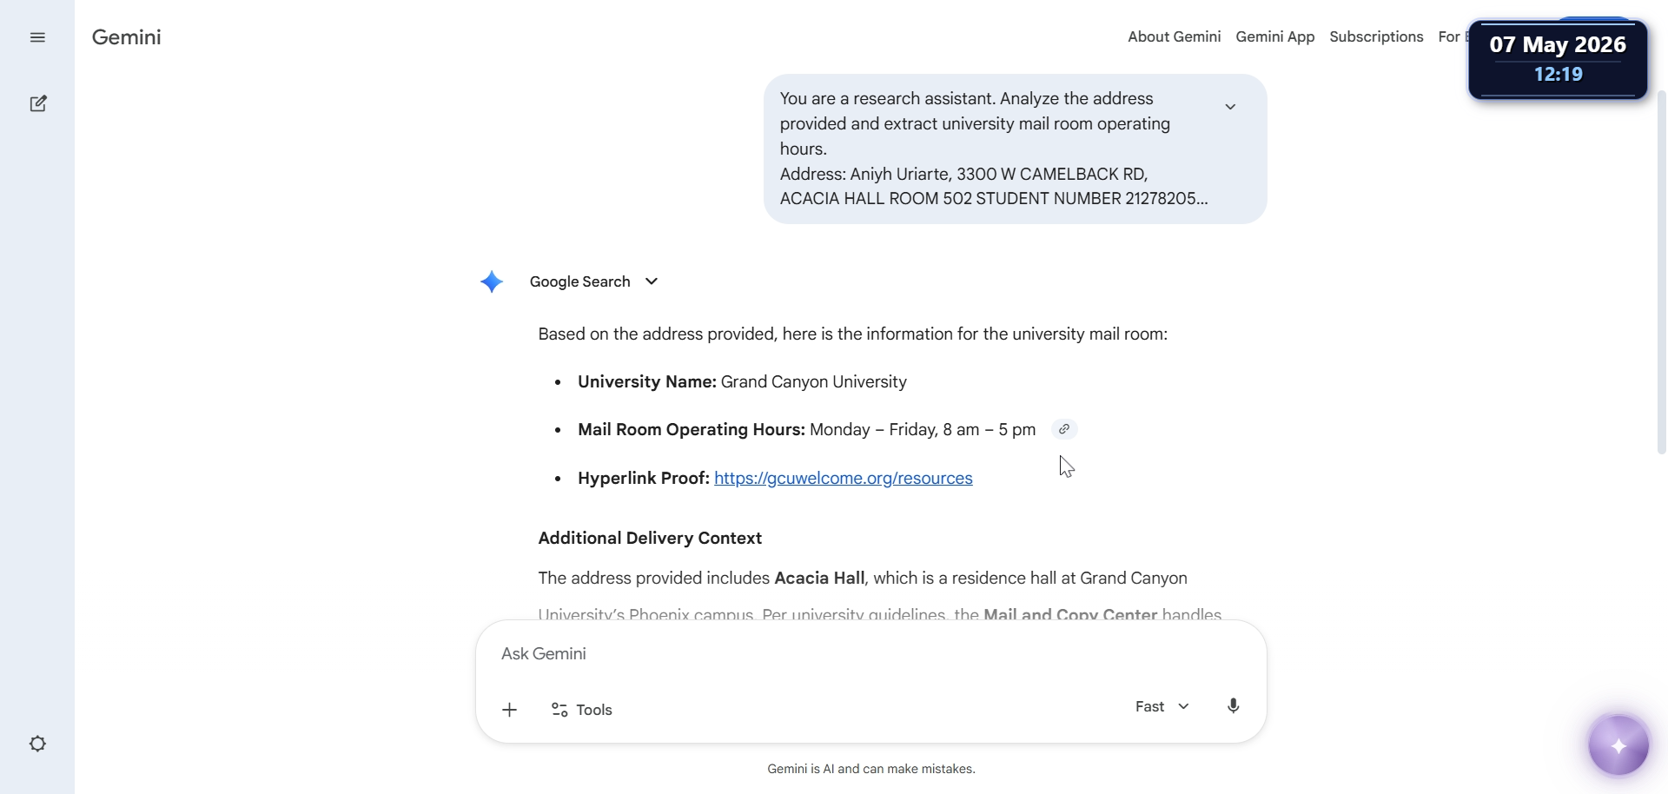Click the Gemini logo title
This screenshot has width=1668, height=794.
[127, 37]
